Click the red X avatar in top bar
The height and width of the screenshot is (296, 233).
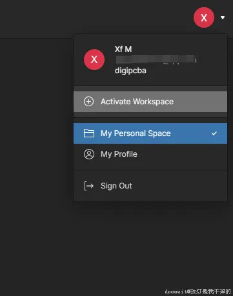tap(204, 17)
